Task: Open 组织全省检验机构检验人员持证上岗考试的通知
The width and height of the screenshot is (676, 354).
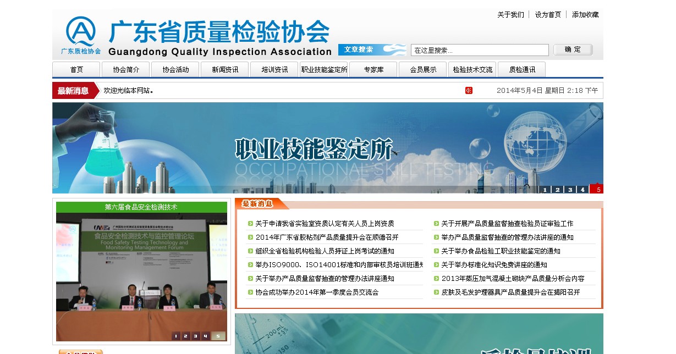Action: [x=325, y=251]
